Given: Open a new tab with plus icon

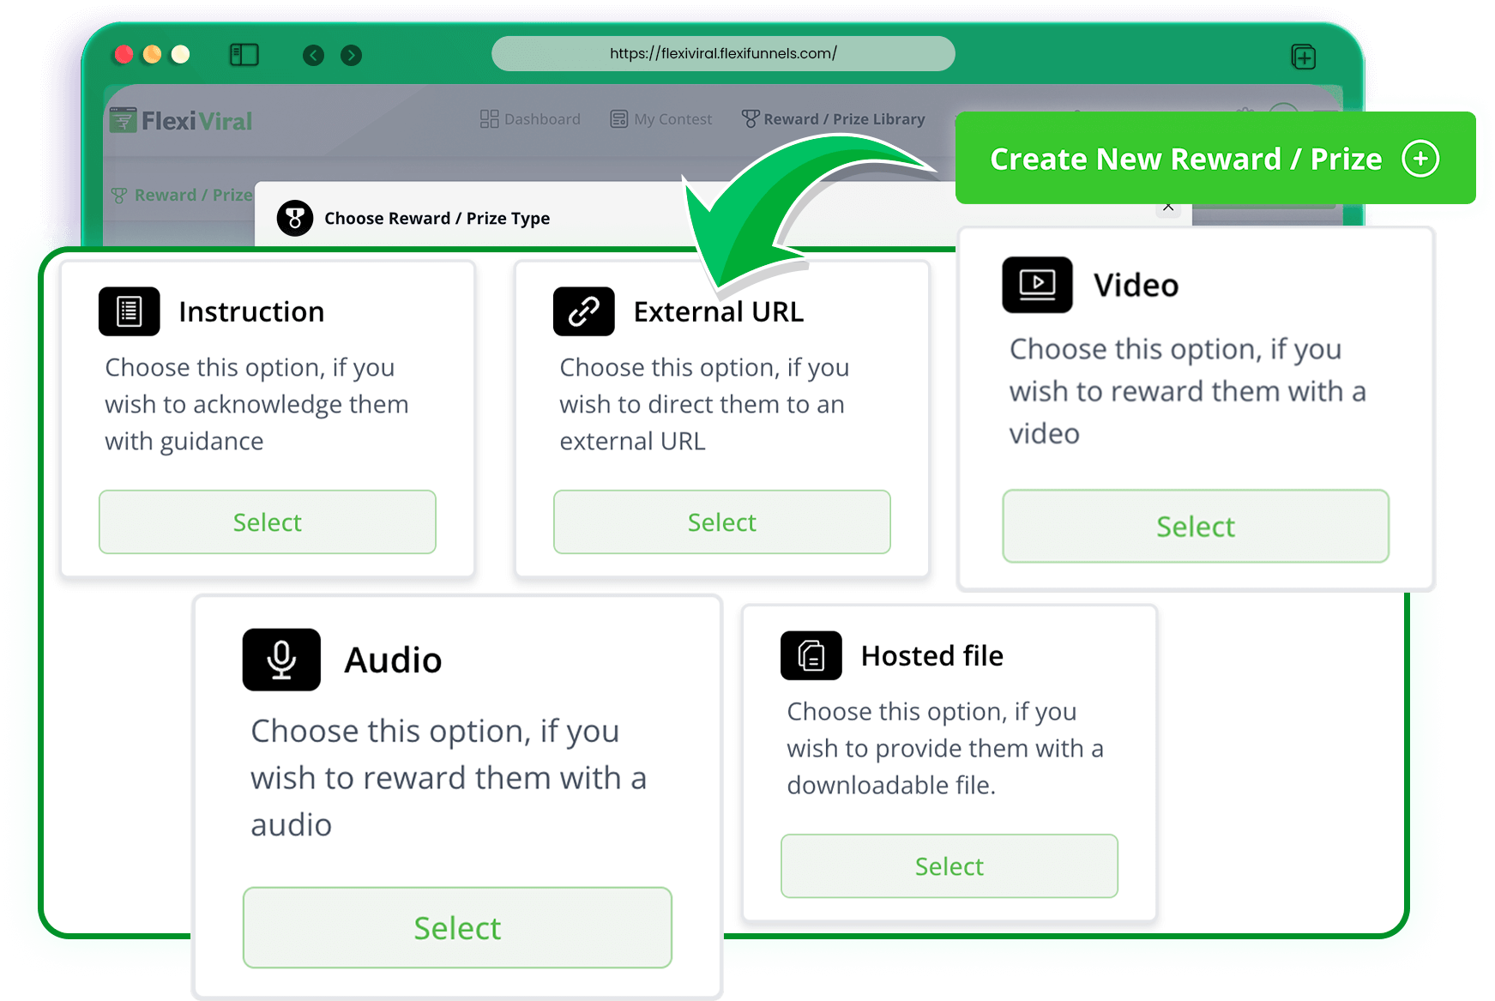Looking at the screenshot, I should [1303, 57].
